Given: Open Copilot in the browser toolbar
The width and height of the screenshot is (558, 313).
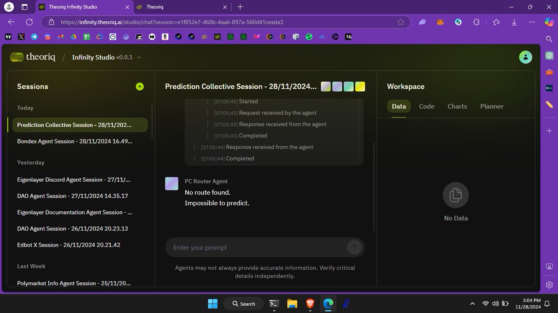Looking at the screenshot, I should coord(549,22).
